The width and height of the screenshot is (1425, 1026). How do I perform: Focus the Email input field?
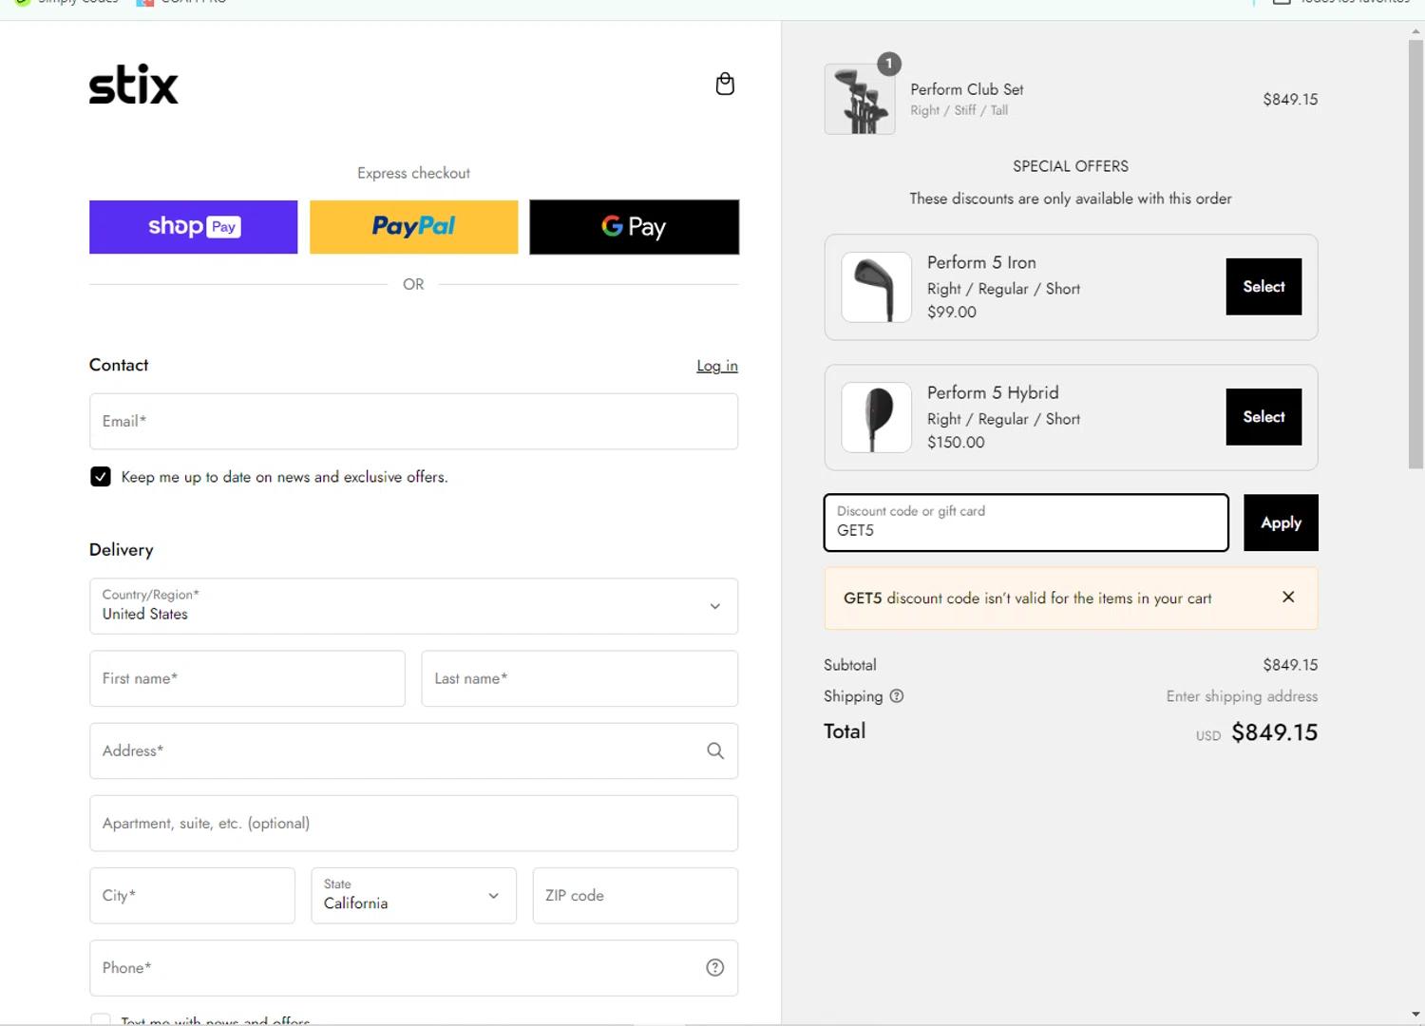coord(413,422)
